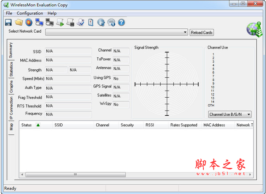The width and height of the screenshot is (266, 194).
Task: Click the horizontal scrollbar thumb in network list
Action: pyautogui.click(x=75, y=175)
